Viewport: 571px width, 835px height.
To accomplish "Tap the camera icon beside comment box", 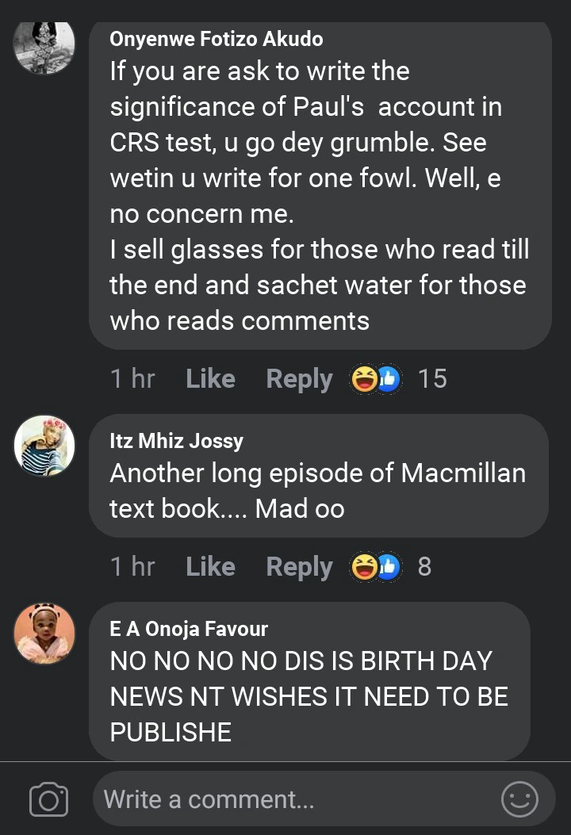I will [48, 799].
